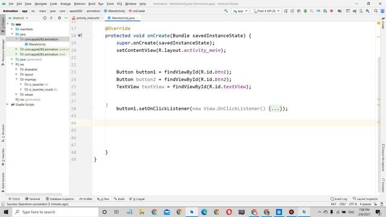This screenshot has height=217, width=386.
Task: Open the File menu
Action: pyautogui.click(x=11, y=4)
